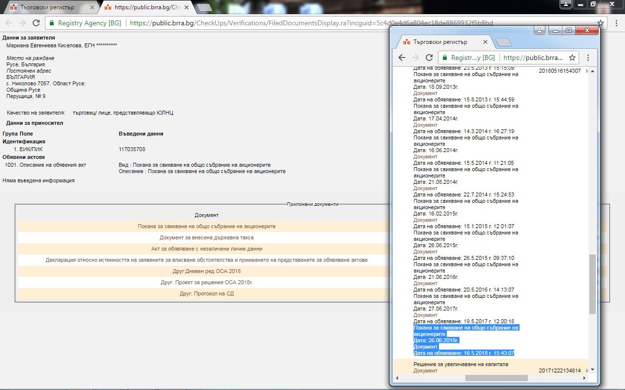Reload the page in the popup window
Screen dimensions: 625x390
429,58
